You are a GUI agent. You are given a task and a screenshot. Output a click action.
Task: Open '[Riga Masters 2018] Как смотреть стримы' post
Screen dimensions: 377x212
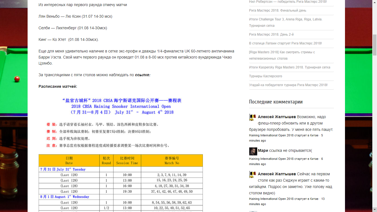[282, 55]
